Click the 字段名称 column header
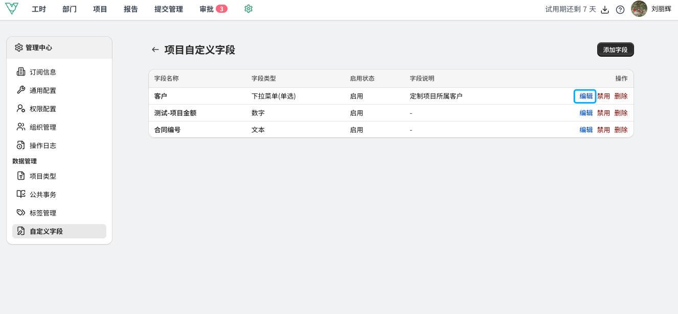The height and width of the screenshot is (314, 678). [x=167, y=79]
